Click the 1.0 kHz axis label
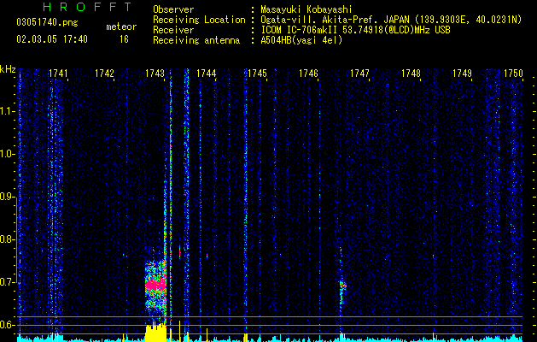This screenshot has width=537, height=342. pos(7,154)
